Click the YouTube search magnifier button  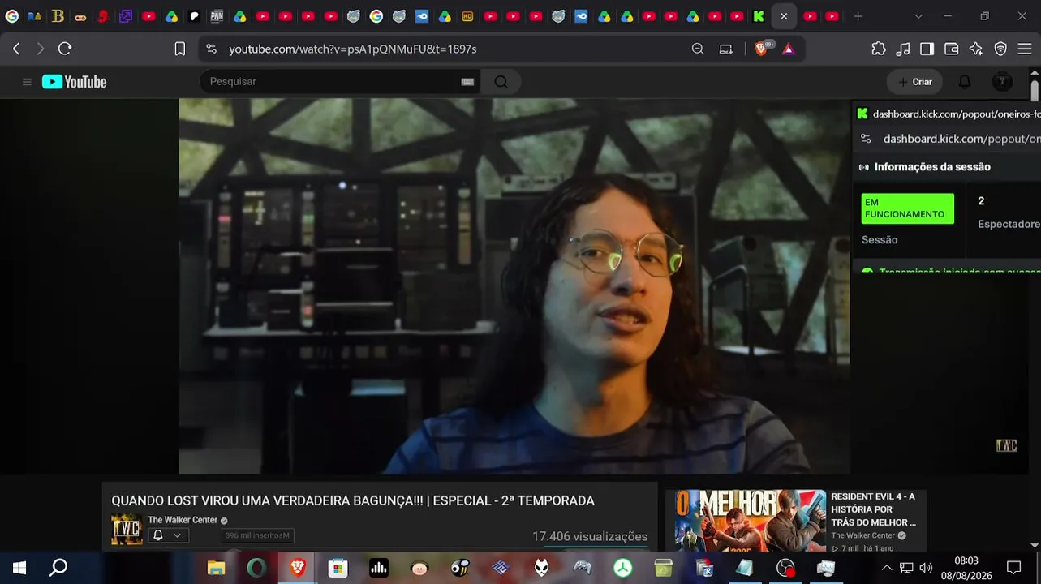(501, 82)
